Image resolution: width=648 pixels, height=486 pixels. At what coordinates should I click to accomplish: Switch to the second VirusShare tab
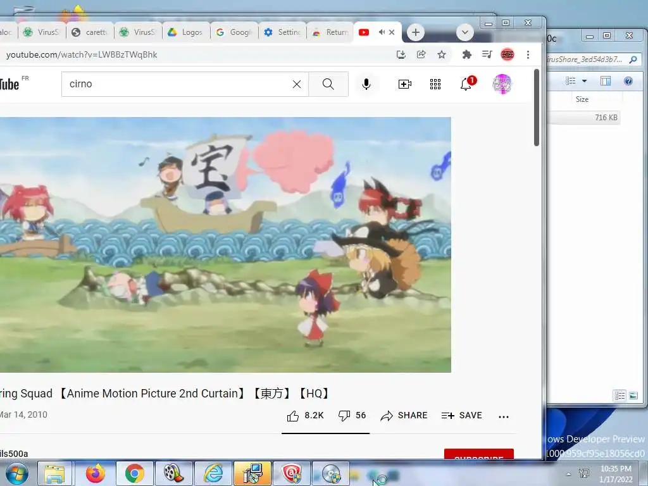coord(138,32)
